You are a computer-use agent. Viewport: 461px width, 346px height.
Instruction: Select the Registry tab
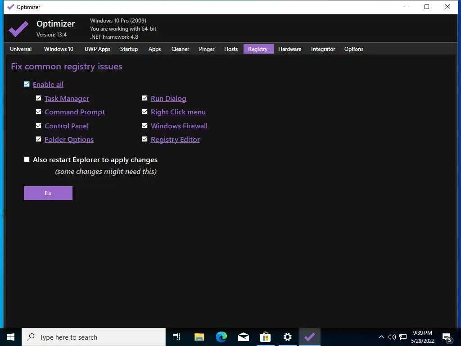[x=258, y=49]
